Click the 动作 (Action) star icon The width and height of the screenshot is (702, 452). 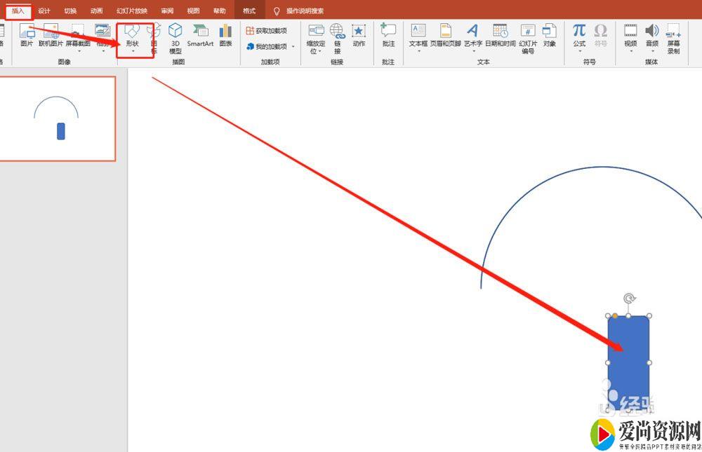tap(359, 35)
